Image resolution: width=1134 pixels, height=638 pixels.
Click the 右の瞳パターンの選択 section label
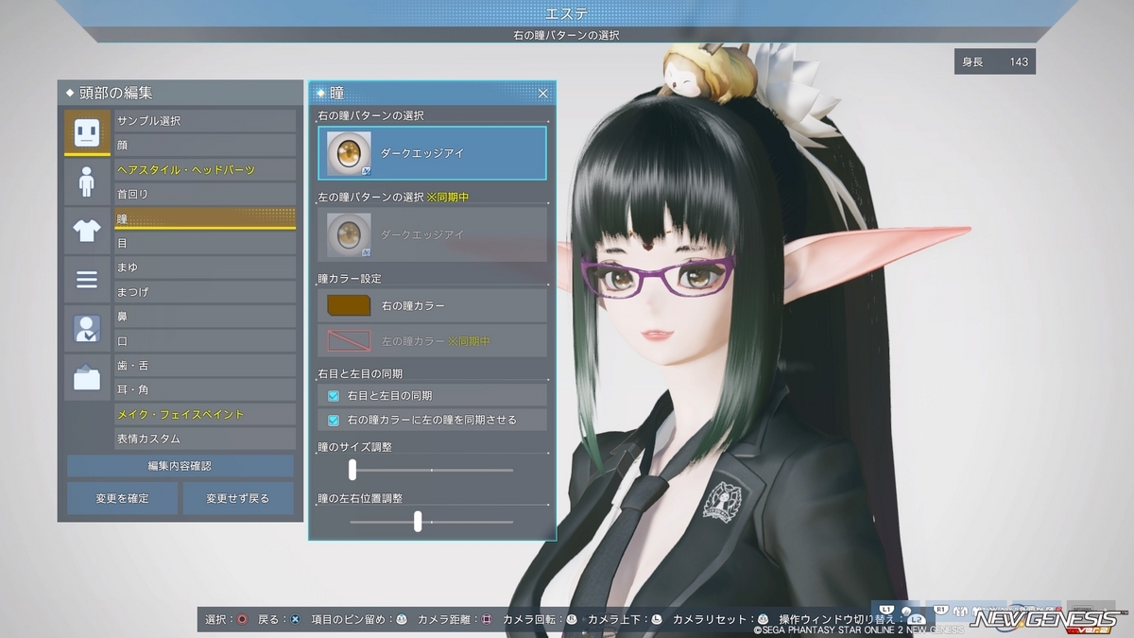pos(370,115)
